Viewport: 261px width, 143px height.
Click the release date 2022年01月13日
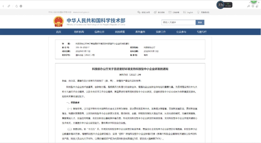coord(151,51)
